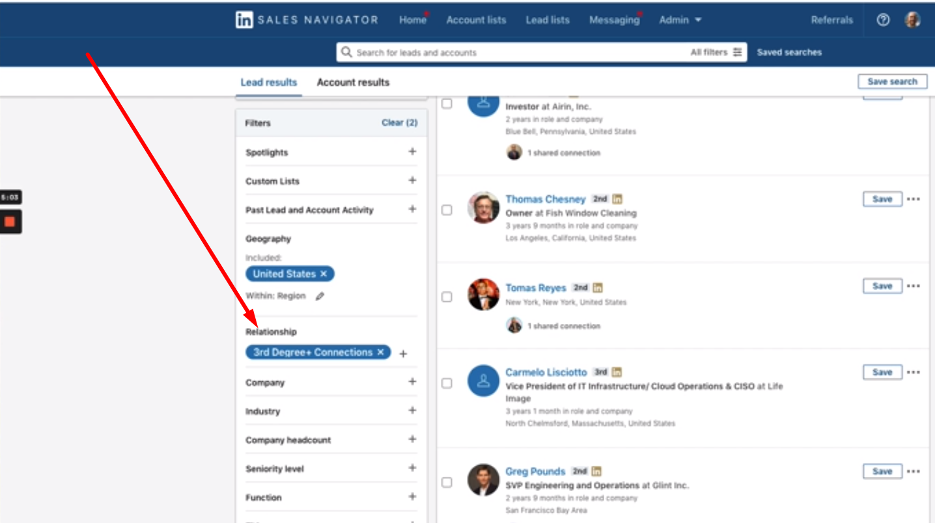Open Thomas Chesney's name link
The width and height of the screenshot is (935, 523).
click(x=546, y=199)
